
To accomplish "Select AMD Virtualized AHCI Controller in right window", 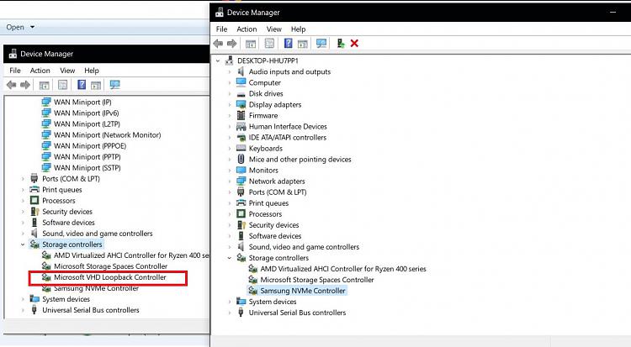I will tap(343, 269).
